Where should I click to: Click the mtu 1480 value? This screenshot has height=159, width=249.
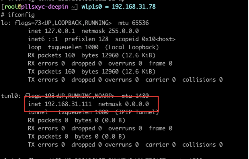(x=135, y=96)
